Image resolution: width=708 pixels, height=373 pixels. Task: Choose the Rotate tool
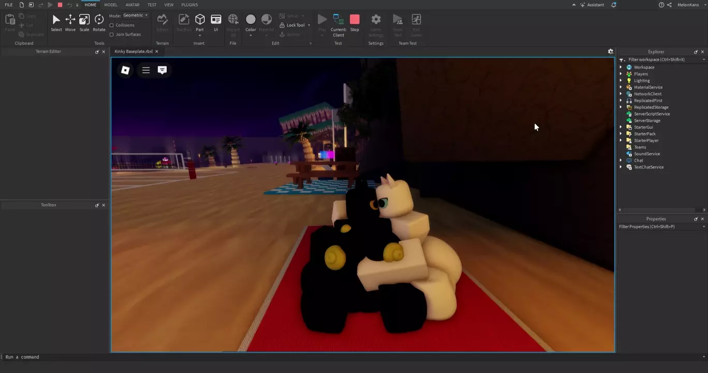(x=99, y=23)
